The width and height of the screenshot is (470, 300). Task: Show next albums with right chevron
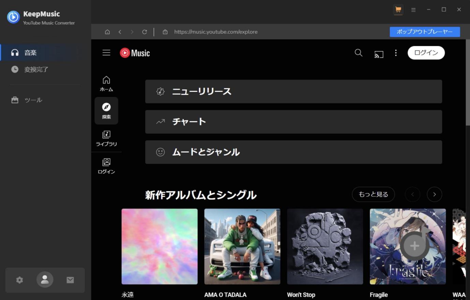coord(434,194)
